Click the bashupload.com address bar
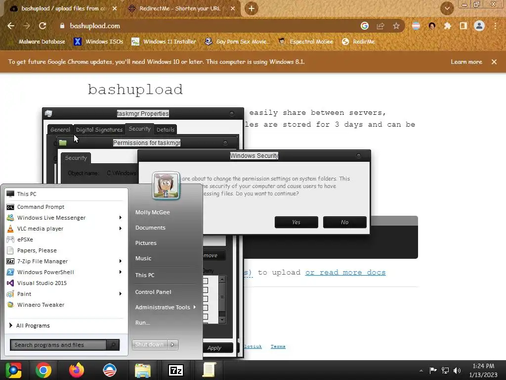 tap(207, 26)
